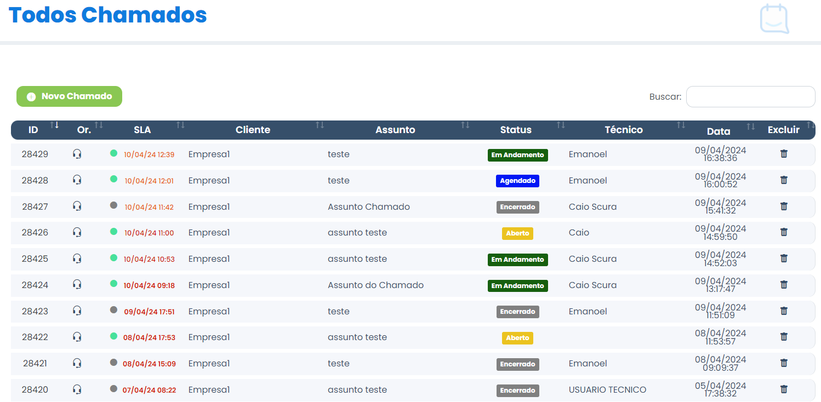Click Aberto badge on ticket 28422

coord(517,338)
